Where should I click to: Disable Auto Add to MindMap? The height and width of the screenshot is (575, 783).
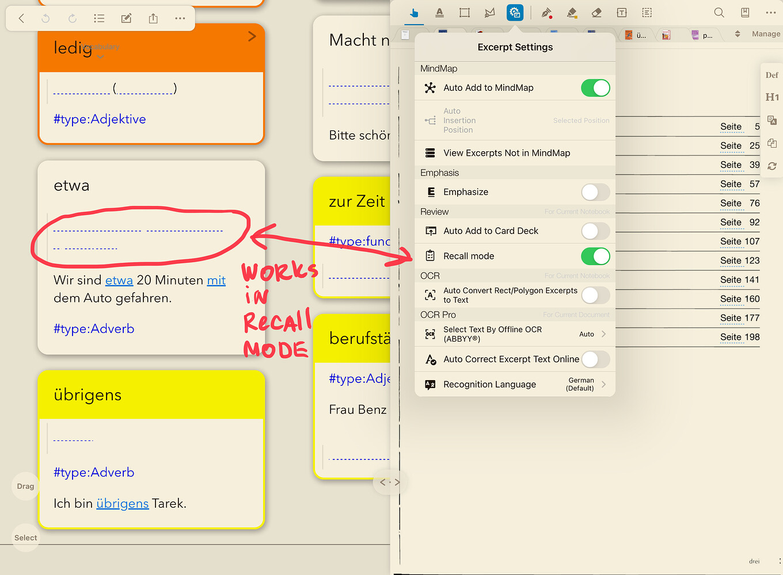(x=595, y=87)
